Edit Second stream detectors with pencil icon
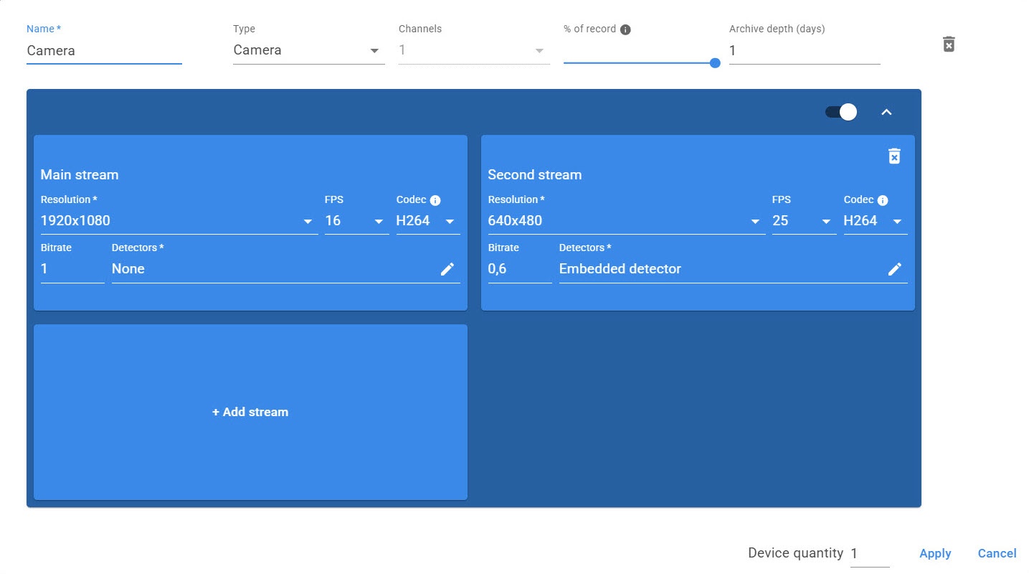 [894, 269]
